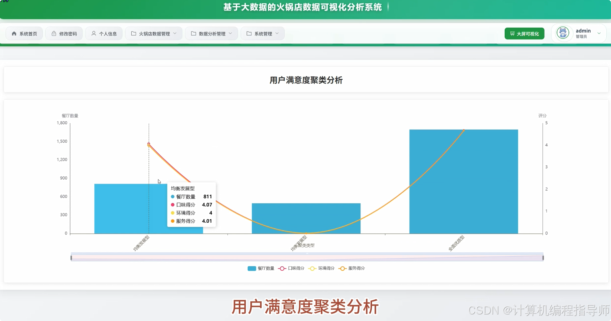This screenshot has height=321, width=611.
Task: Click the 评分 right axis title
Action: [x=543, y=116]
